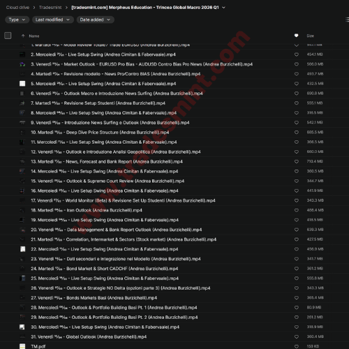
Task: Click thumbnail of '22. Mercoledì Live Setup Swing'
Action: (x=22, y=249)
